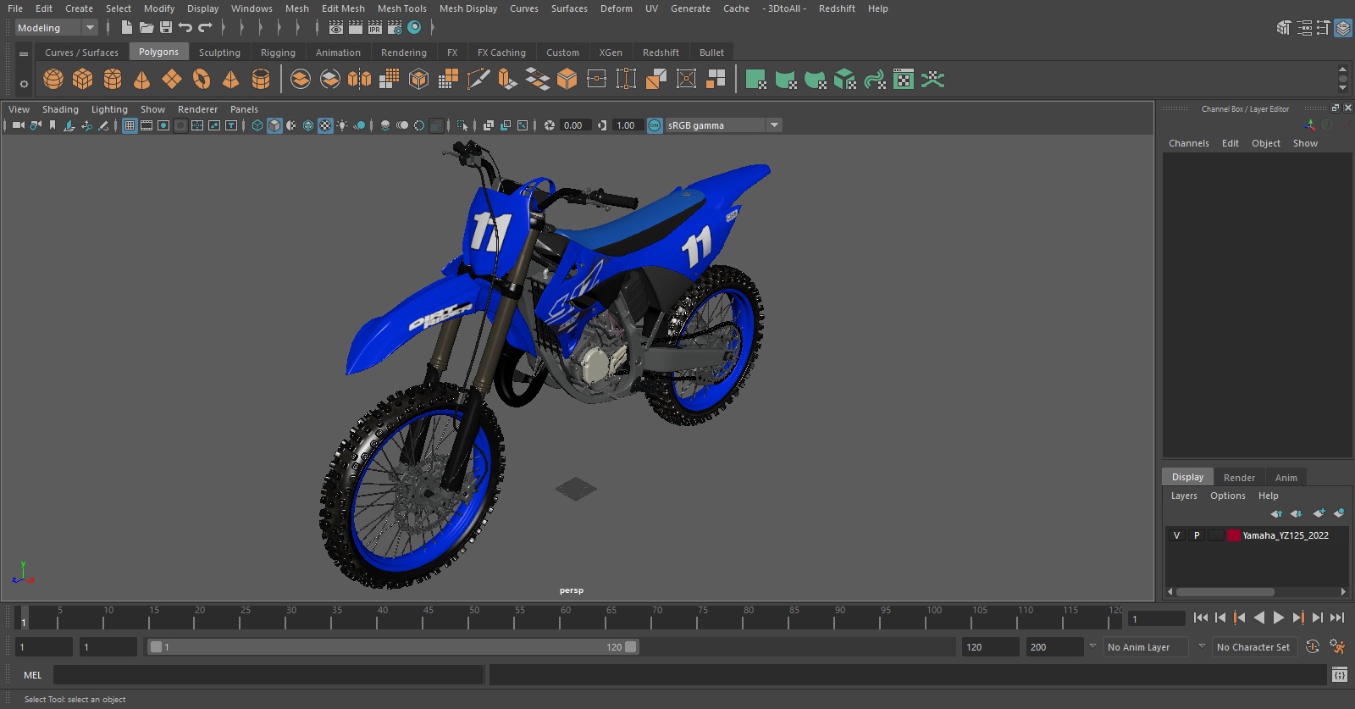
Task: Click the Redo arrow icon
Action: pos(205,27)
